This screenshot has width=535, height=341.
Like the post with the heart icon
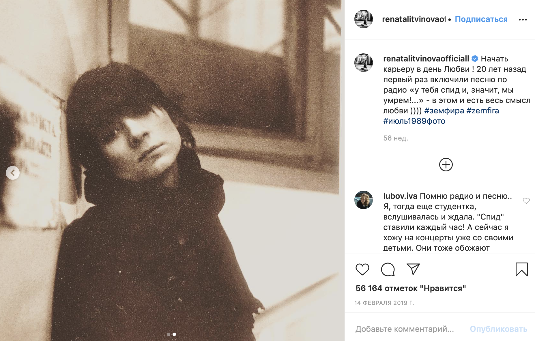[x=362, y=269]
